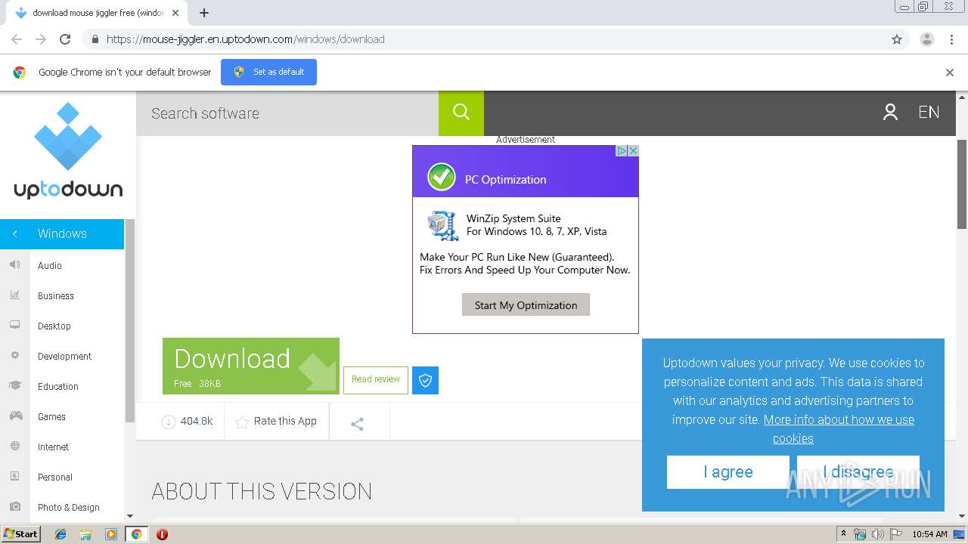Open the Games category icon
Image resolution: width=968 pixels, height=544 pixels.
[x=14, y=416]
